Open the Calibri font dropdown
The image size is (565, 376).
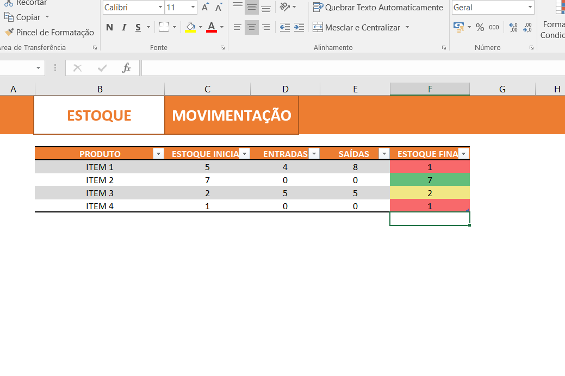[159, 8]
